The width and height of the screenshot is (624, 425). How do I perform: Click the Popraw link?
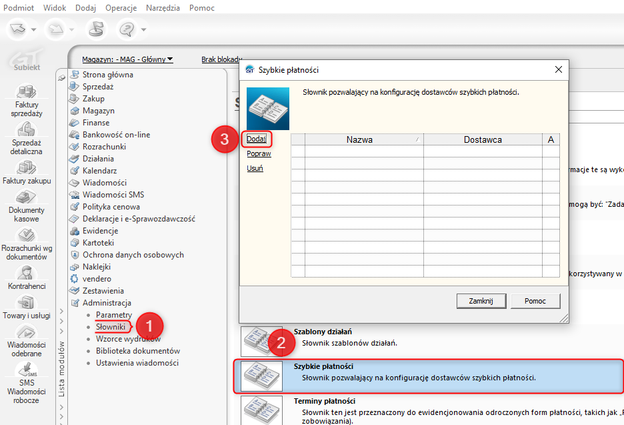point(259,153)
